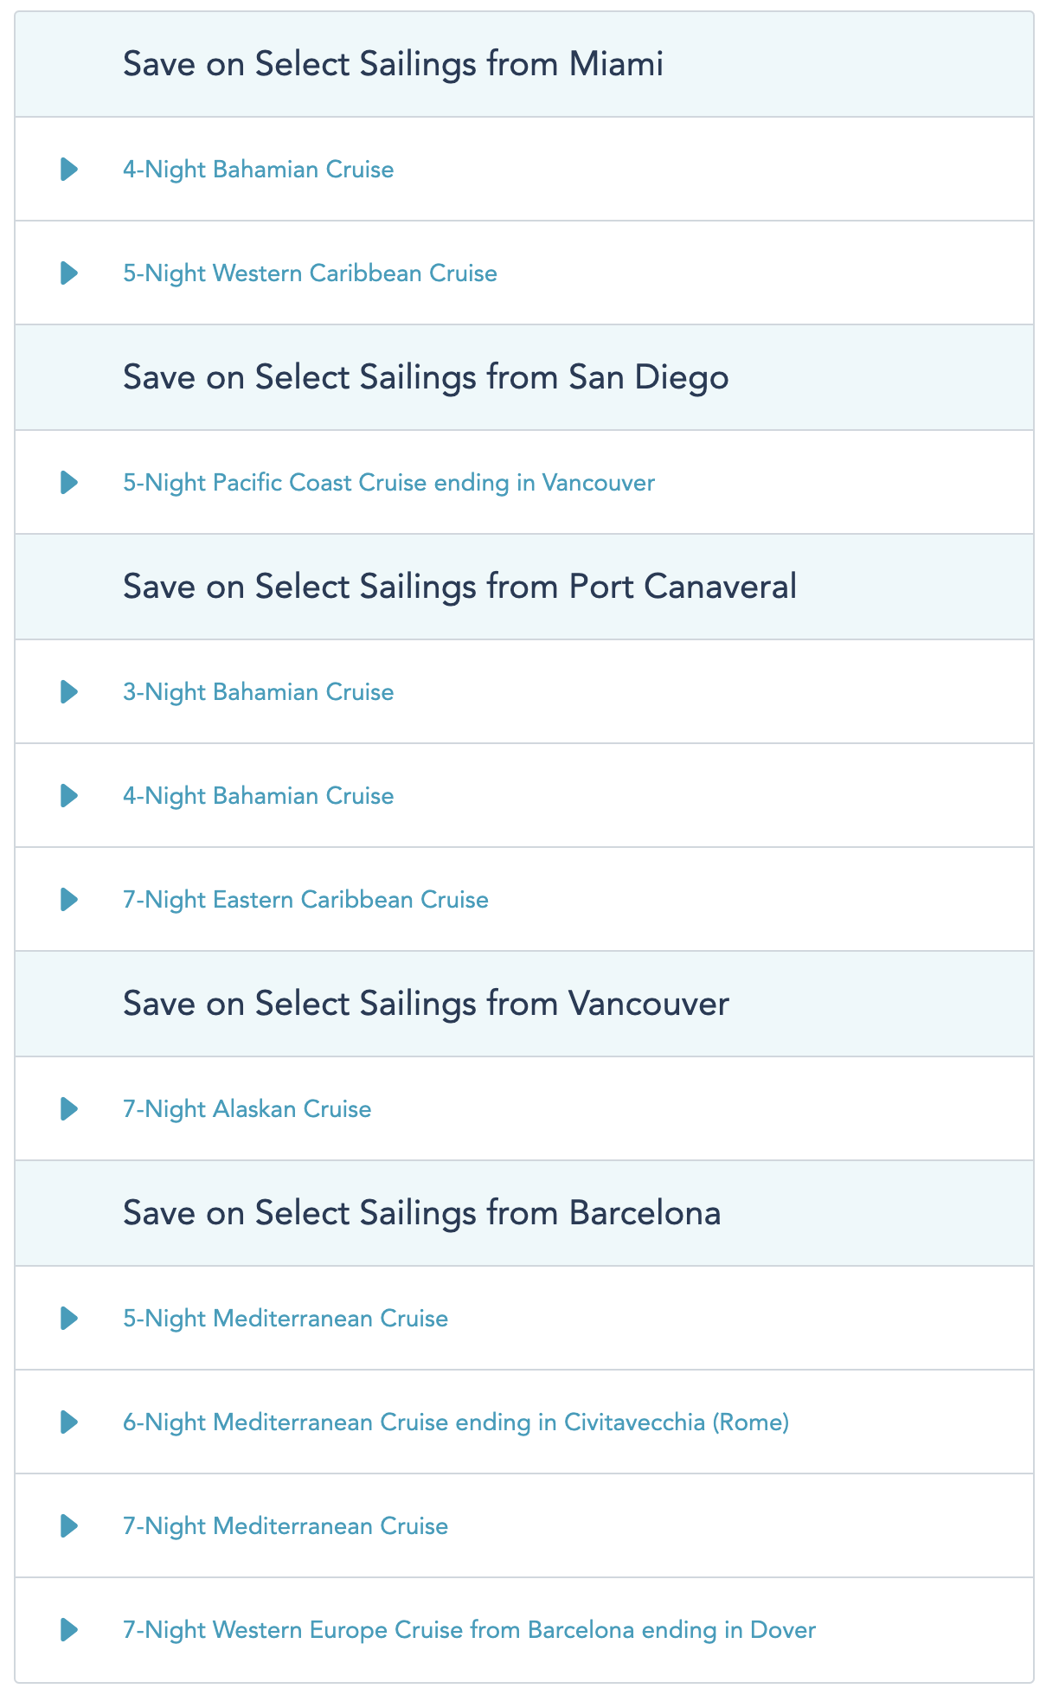Viewport: 1046px width, 1695px height.
Task: Expand arrow beside Miami 4-Night Bahamian Cruise
Action: click(x=69, y=170)
